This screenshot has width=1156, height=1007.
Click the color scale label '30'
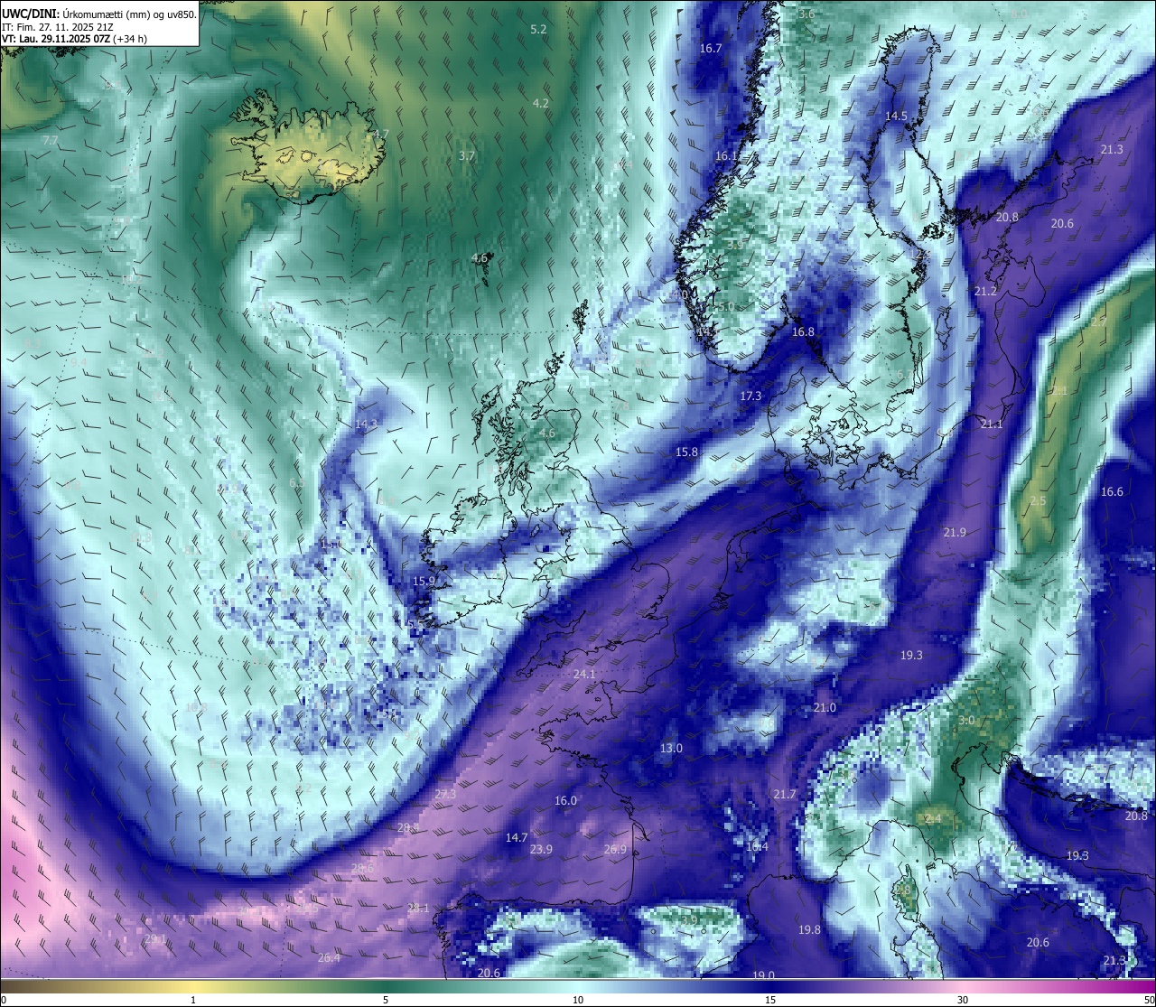pos(963,1000)
